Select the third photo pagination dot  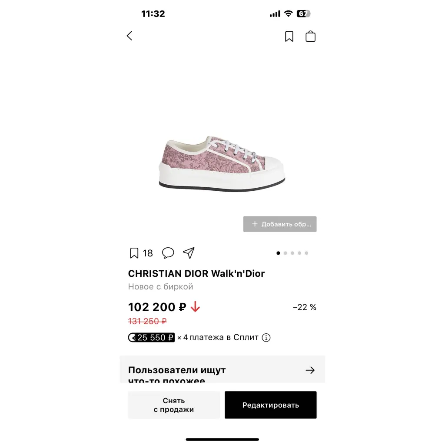[292, 253]
